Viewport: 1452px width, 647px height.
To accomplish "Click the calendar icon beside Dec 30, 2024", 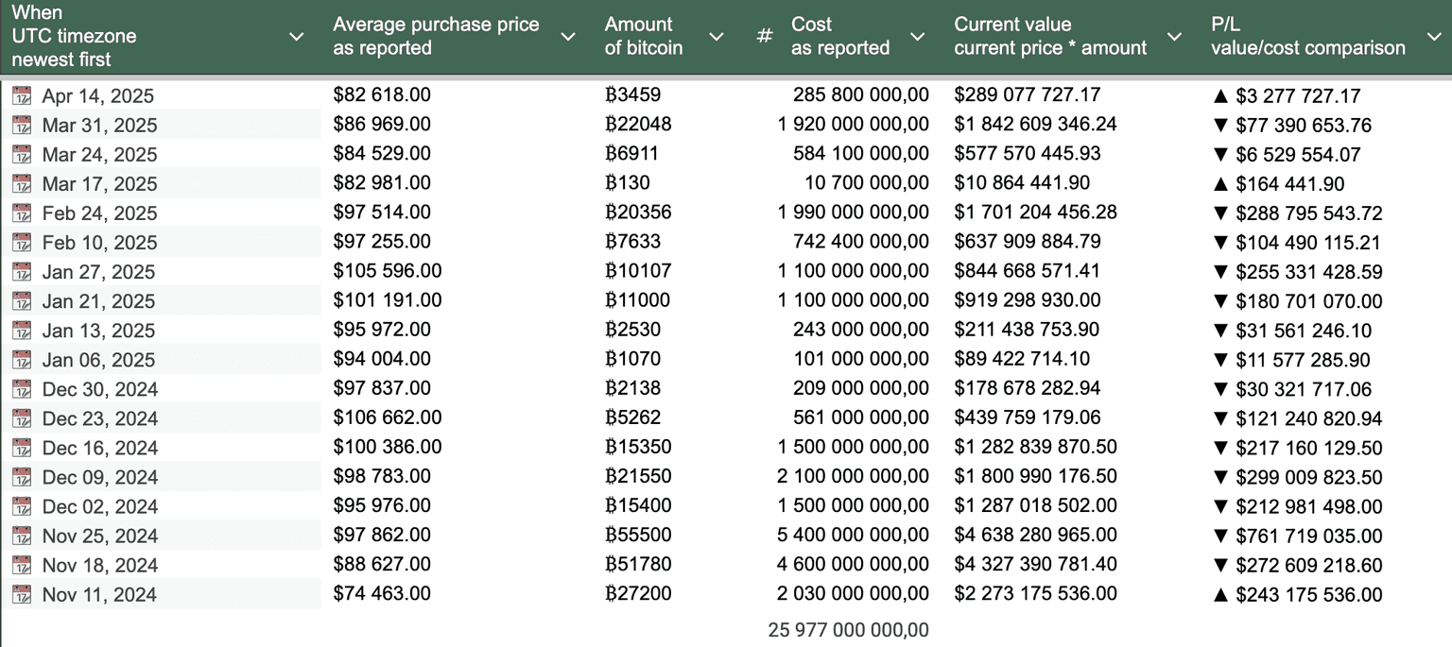I will pyautogui.click(x=22, y=388).
